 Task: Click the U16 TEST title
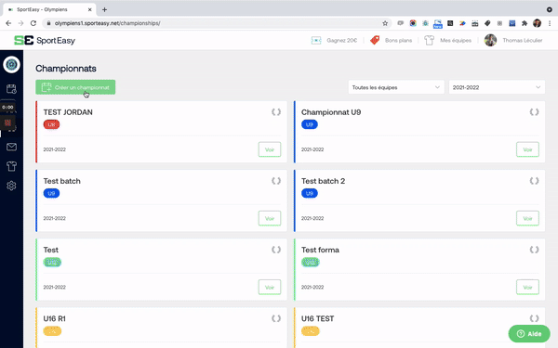pyautogui.click(x=317, y=319)
